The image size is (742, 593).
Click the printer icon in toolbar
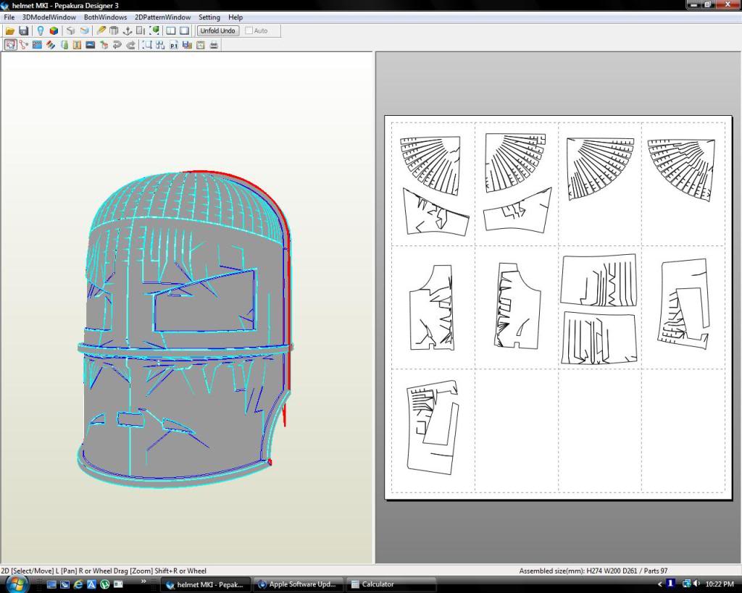point(214,45)
